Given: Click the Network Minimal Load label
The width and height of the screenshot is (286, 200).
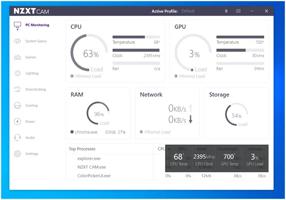Looking at the screenshot, I should [157, 132].
